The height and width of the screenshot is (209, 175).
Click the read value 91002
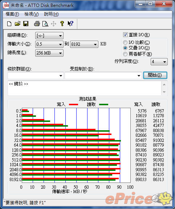(158, 140)
